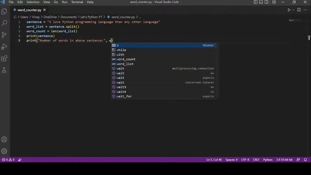This screenshot has height=175, width=311.
Task: Open the Go menu
Action: [56, 2]
